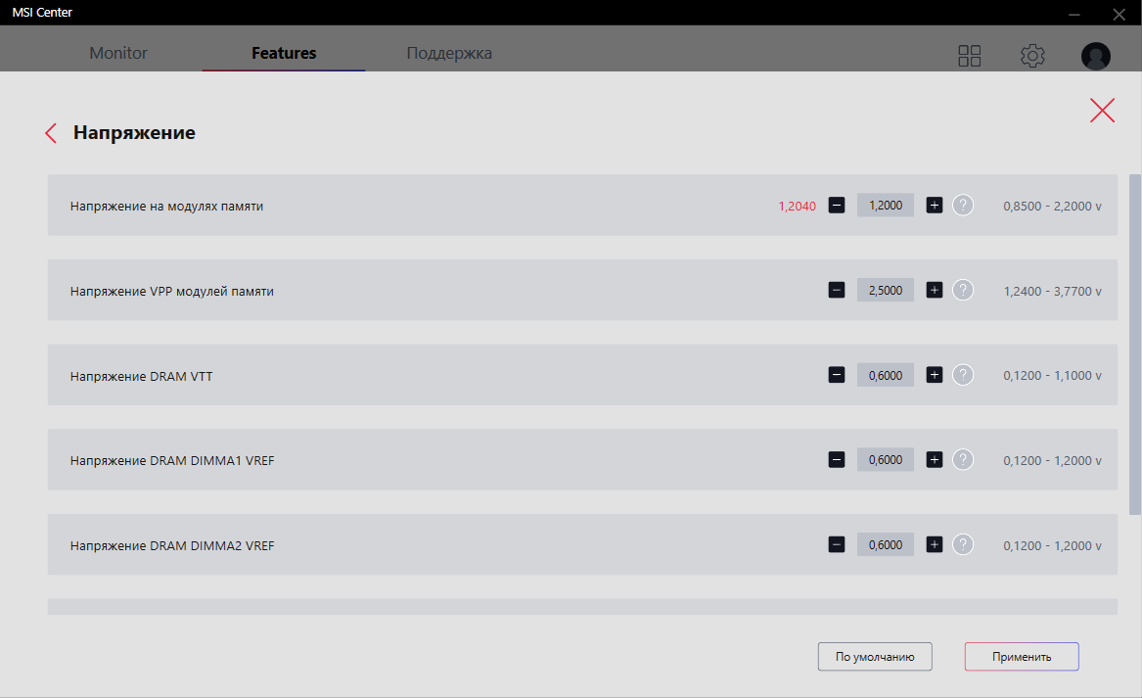Open help for DRAM DIMMA2 VREF
The image size is (1142, 698).
[963, 544]
